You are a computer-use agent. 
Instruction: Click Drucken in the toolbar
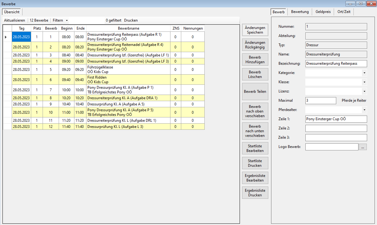tap(131, 20)
